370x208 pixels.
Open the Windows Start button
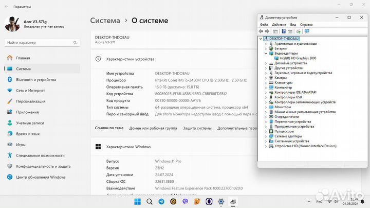(137, 202)
